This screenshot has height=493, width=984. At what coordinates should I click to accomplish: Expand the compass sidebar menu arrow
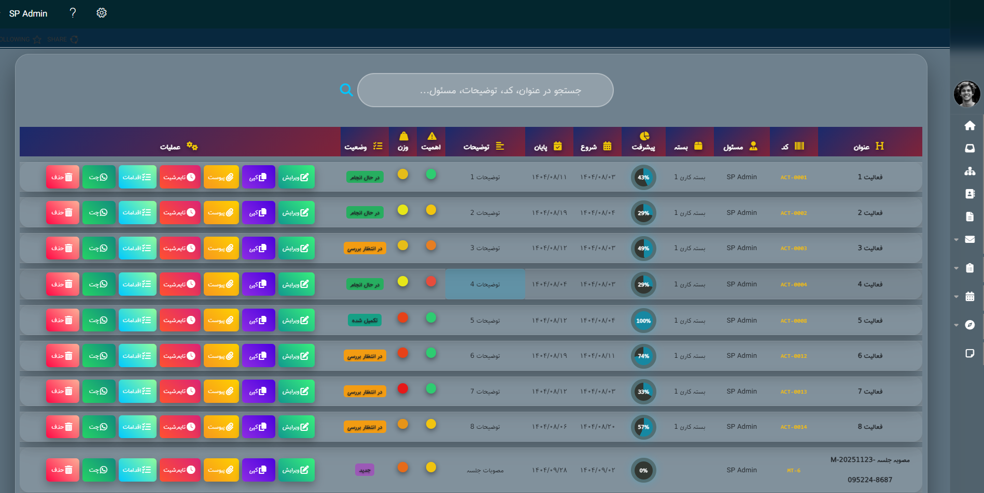[957, 325]
